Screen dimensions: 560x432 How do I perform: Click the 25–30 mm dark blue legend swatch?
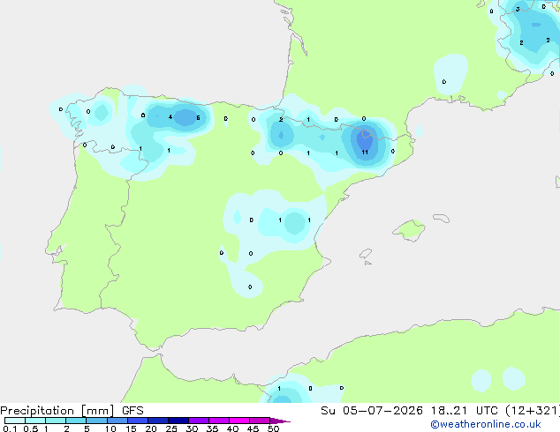[x=178, y=421]
